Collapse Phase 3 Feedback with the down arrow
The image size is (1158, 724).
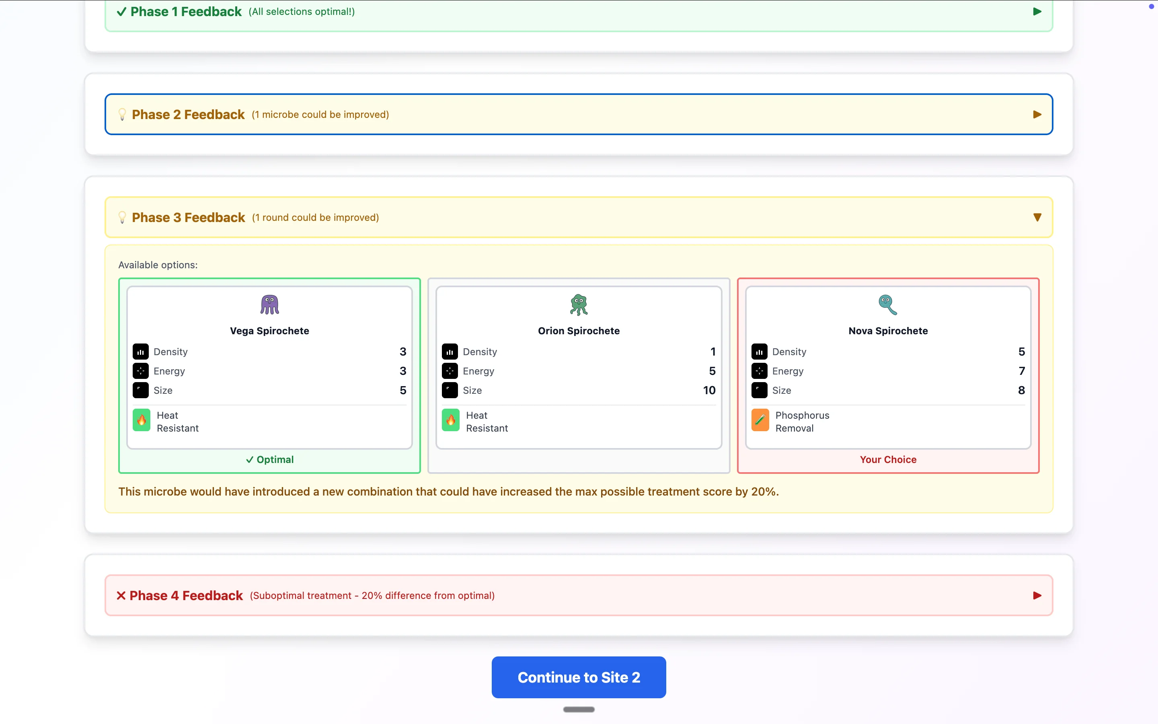click(1037, 217)
